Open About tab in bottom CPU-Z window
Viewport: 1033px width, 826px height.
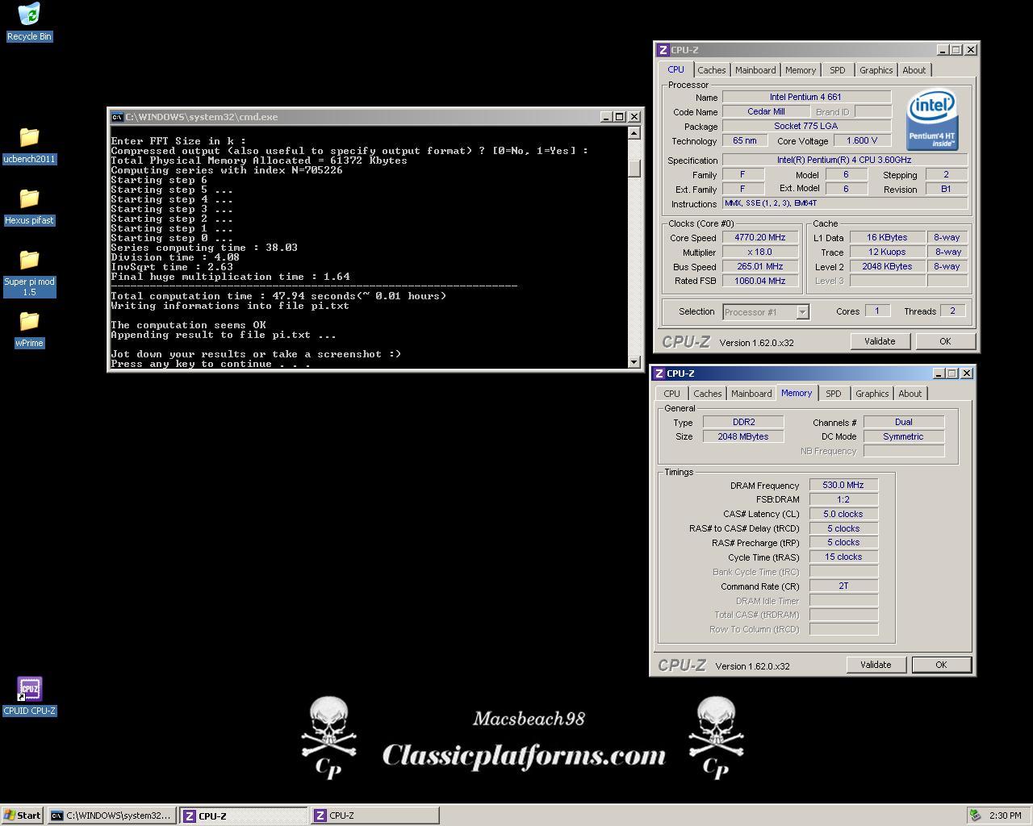pos(910,394)
